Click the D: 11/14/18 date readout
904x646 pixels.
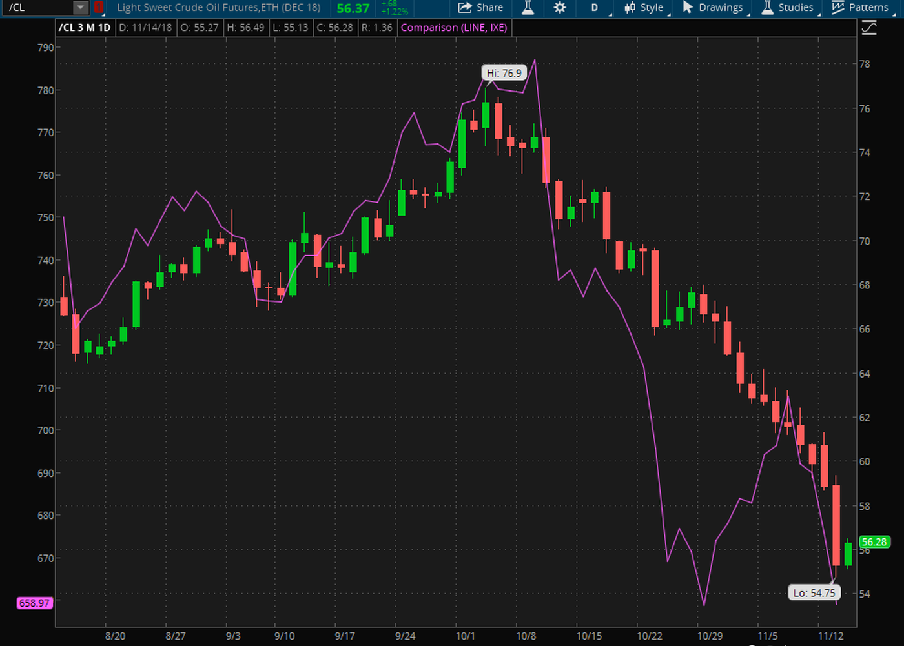(x=145, y=28)
